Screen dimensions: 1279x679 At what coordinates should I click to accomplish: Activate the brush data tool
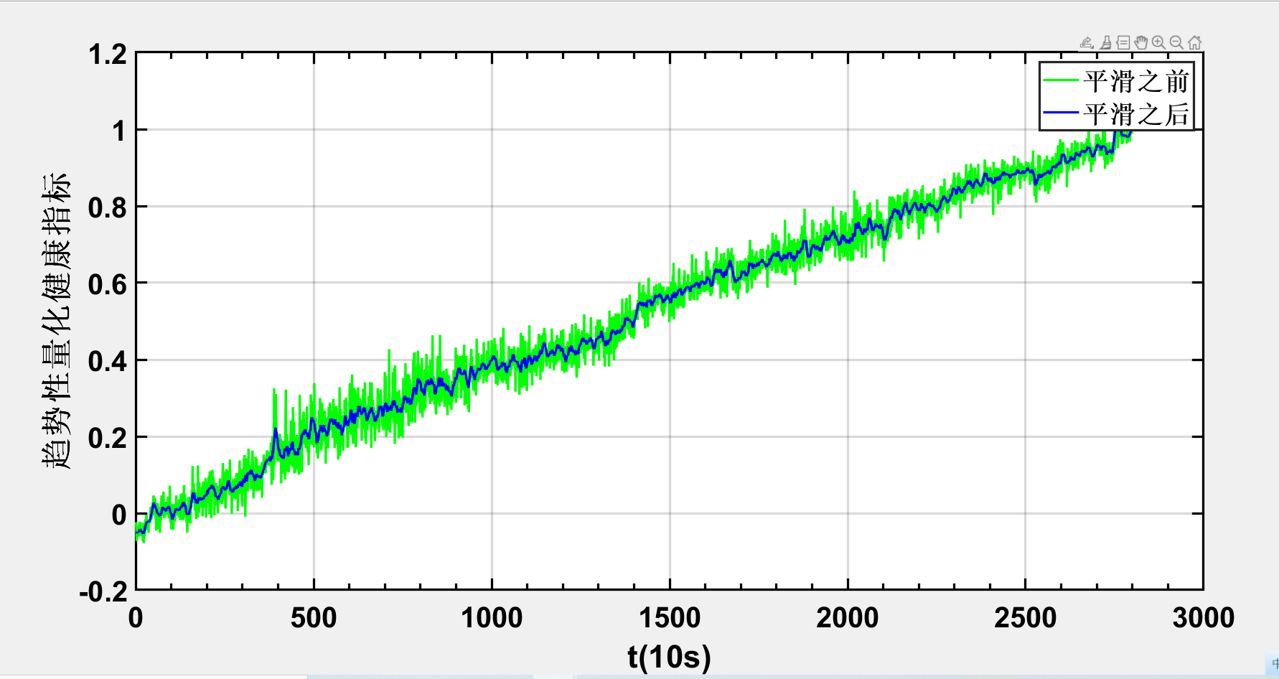(1106, 43)
